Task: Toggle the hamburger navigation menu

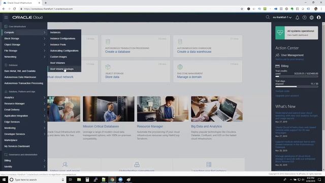Action: click(x=6, y=17)
